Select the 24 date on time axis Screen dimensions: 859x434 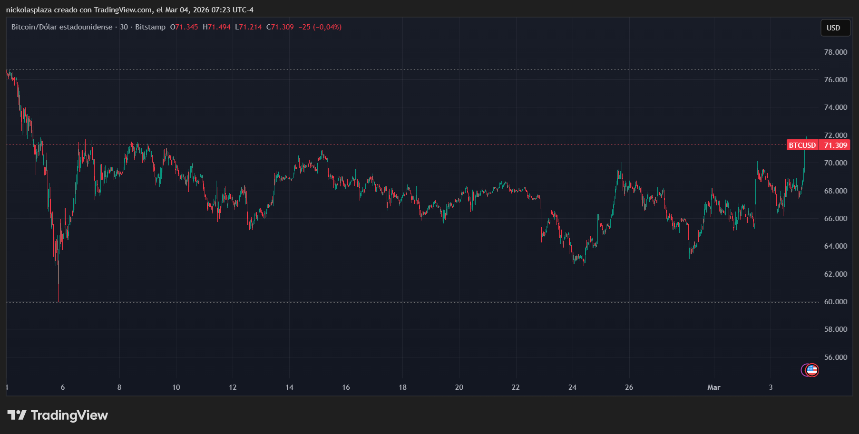(572, 387)
